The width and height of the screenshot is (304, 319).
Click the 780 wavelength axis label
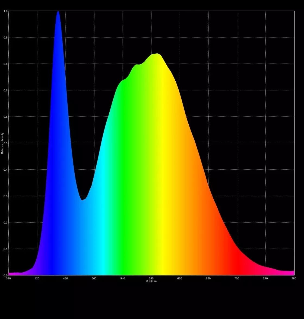click(x=294, y=279)
